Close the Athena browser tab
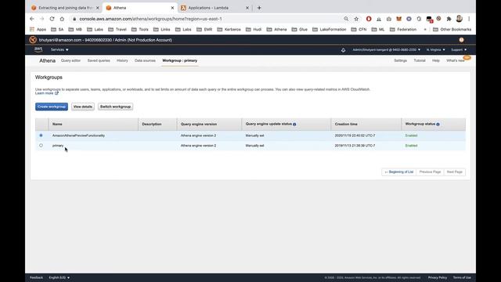Image resolution: width=501 pixels, height=282 pixels. (x=172, y=8)
